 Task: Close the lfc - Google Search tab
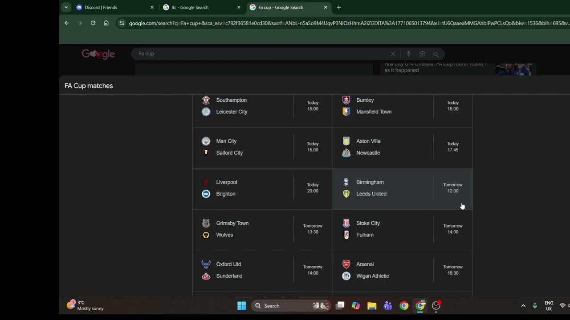coord(239,7)
